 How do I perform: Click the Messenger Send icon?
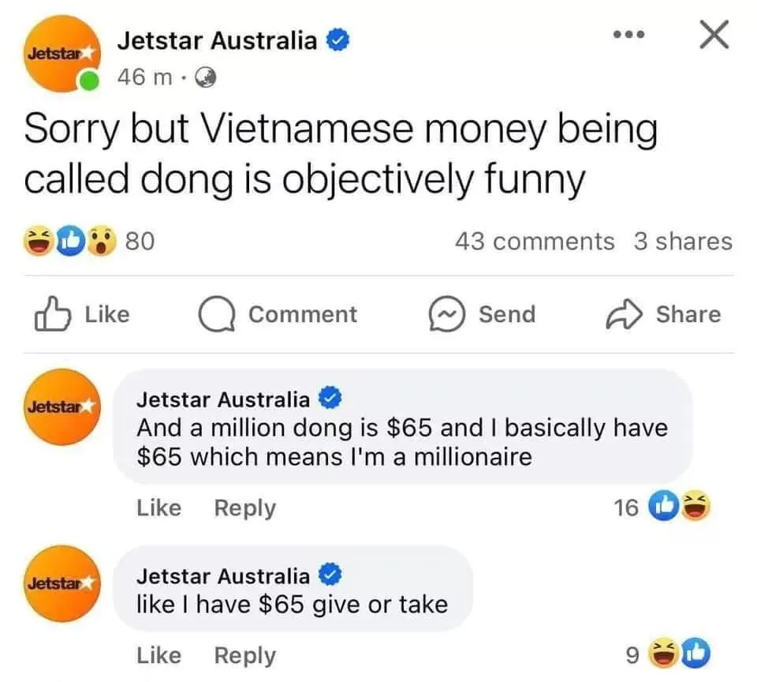tap(447, 314)
